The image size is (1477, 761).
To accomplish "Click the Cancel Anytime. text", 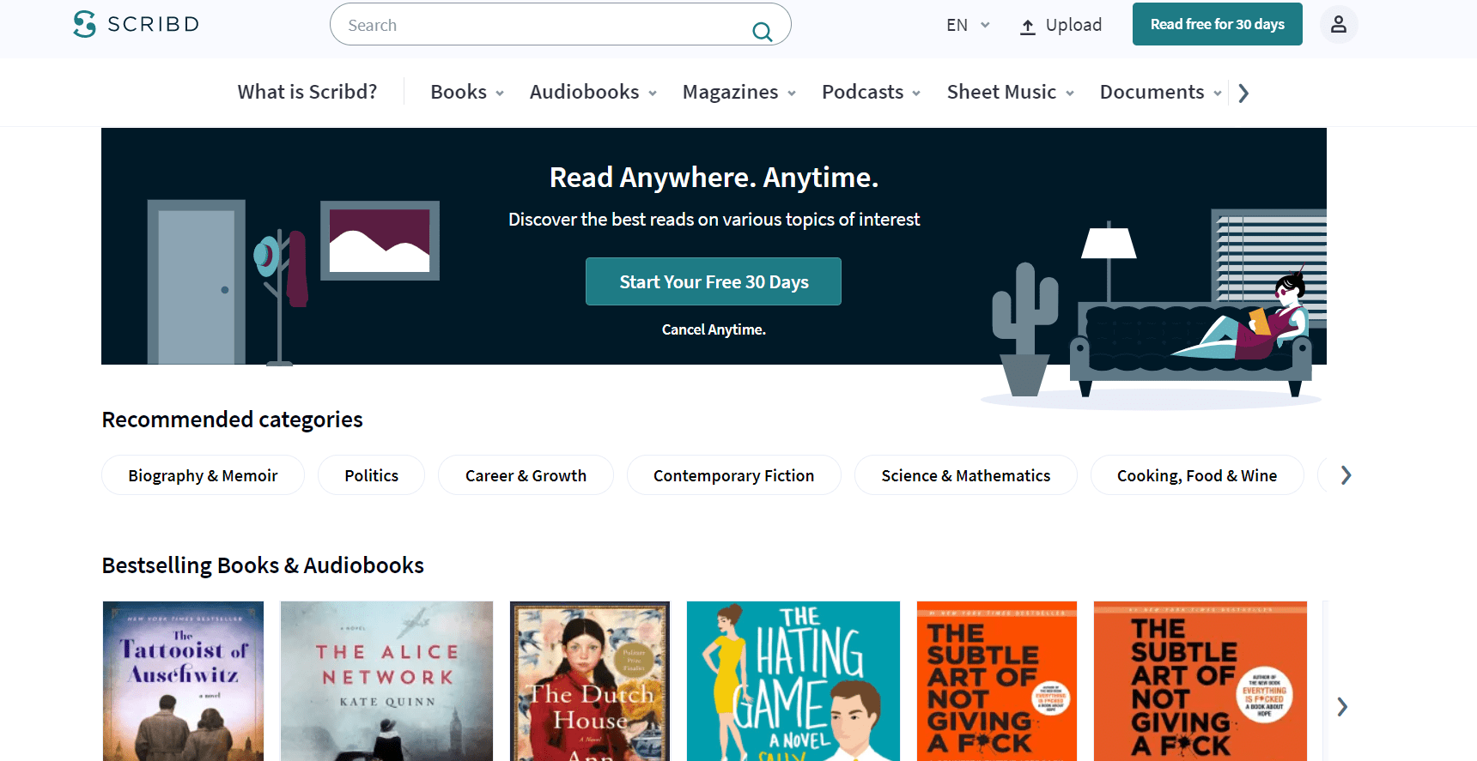I will click(x=714, y=329).
